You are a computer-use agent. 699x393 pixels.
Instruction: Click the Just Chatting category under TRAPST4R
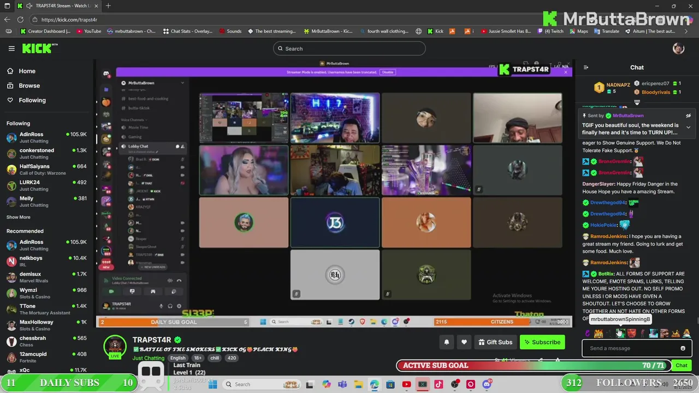coord(149,358)
